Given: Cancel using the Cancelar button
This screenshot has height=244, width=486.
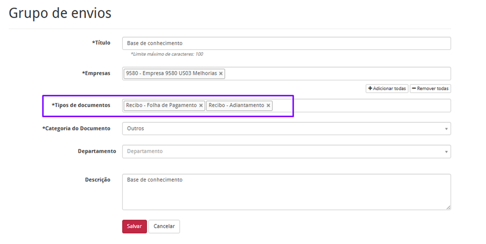Looking at the screenshot, I should tap(164, 226).
